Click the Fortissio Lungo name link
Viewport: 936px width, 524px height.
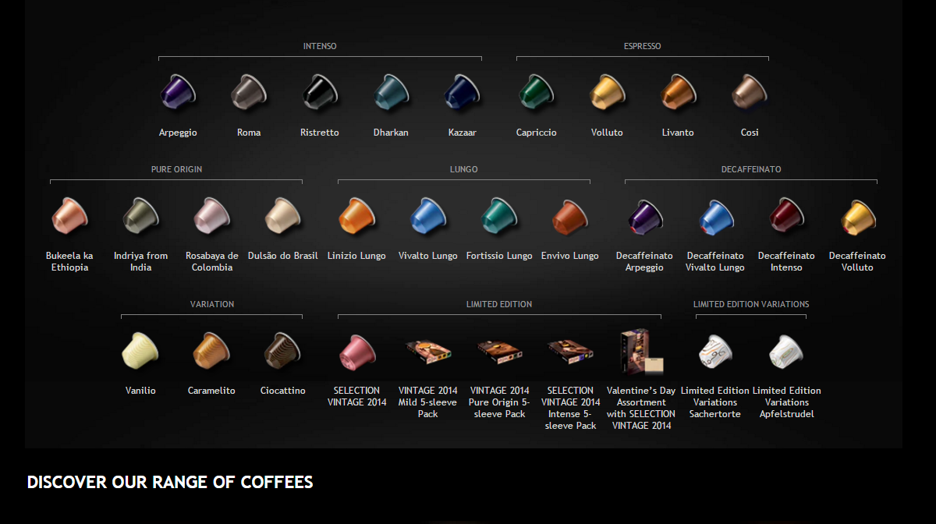point(499,256)
